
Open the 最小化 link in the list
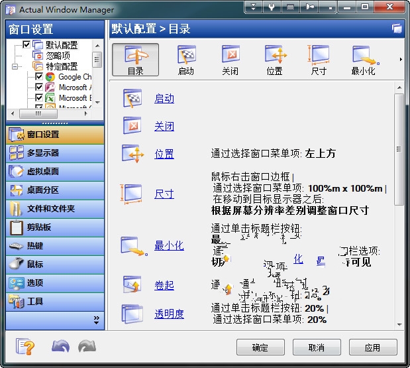coord(169,245)
